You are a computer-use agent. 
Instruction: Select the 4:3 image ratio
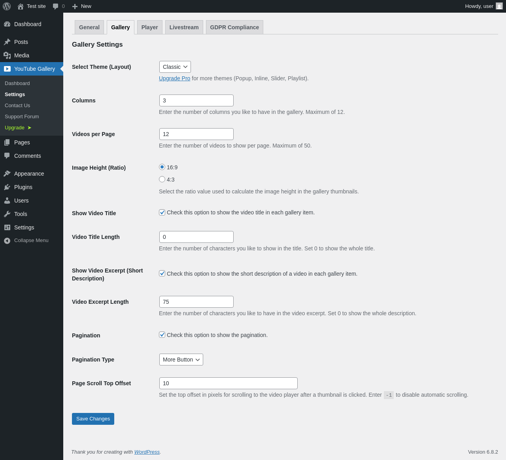[162, 179]
